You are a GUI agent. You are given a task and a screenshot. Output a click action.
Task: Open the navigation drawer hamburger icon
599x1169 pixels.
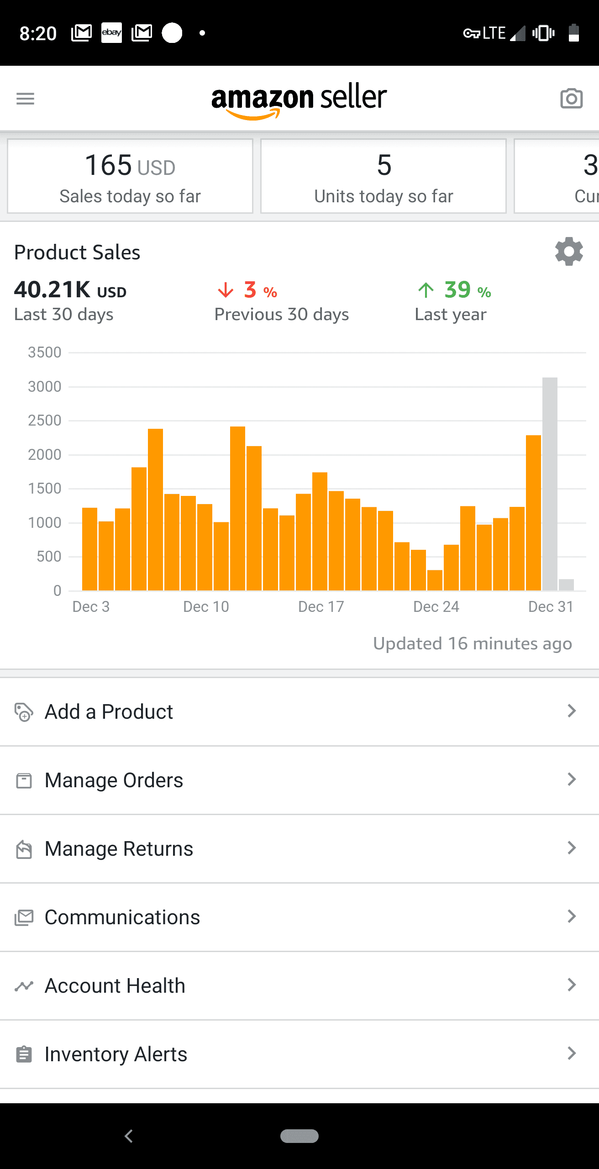click(25, 98)
